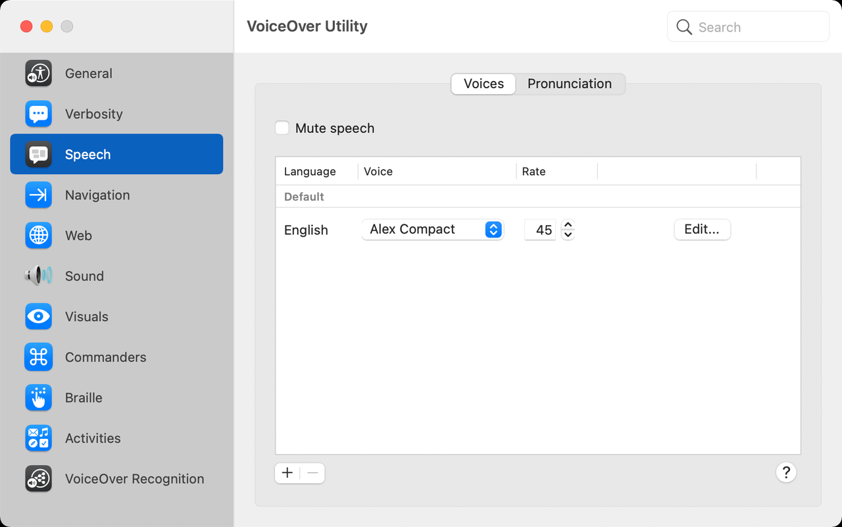842x527 pixels.
Task: Select the Speech label in sidebar
Action: pos(88,155)
